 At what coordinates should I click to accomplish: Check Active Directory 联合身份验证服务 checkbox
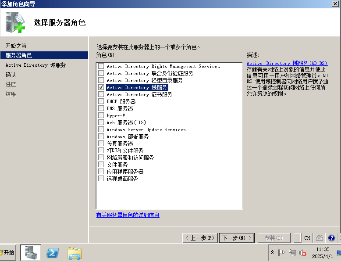[101, 73]
